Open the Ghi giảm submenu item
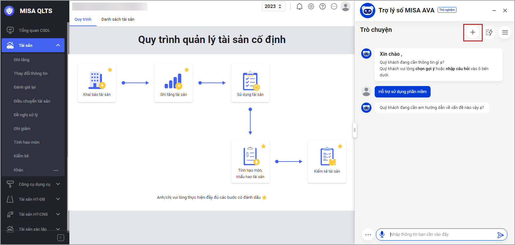The image size is (515, 245). (x=22, y=128)
